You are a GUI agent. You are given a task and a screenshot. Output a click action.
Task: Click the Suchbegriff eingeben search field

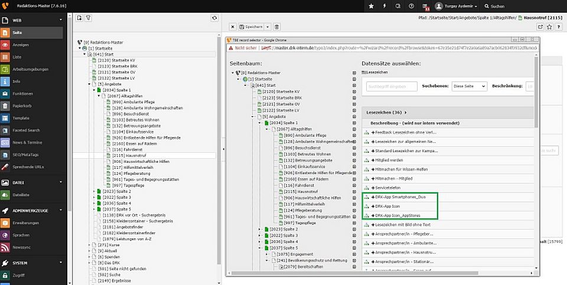[392, 86]
